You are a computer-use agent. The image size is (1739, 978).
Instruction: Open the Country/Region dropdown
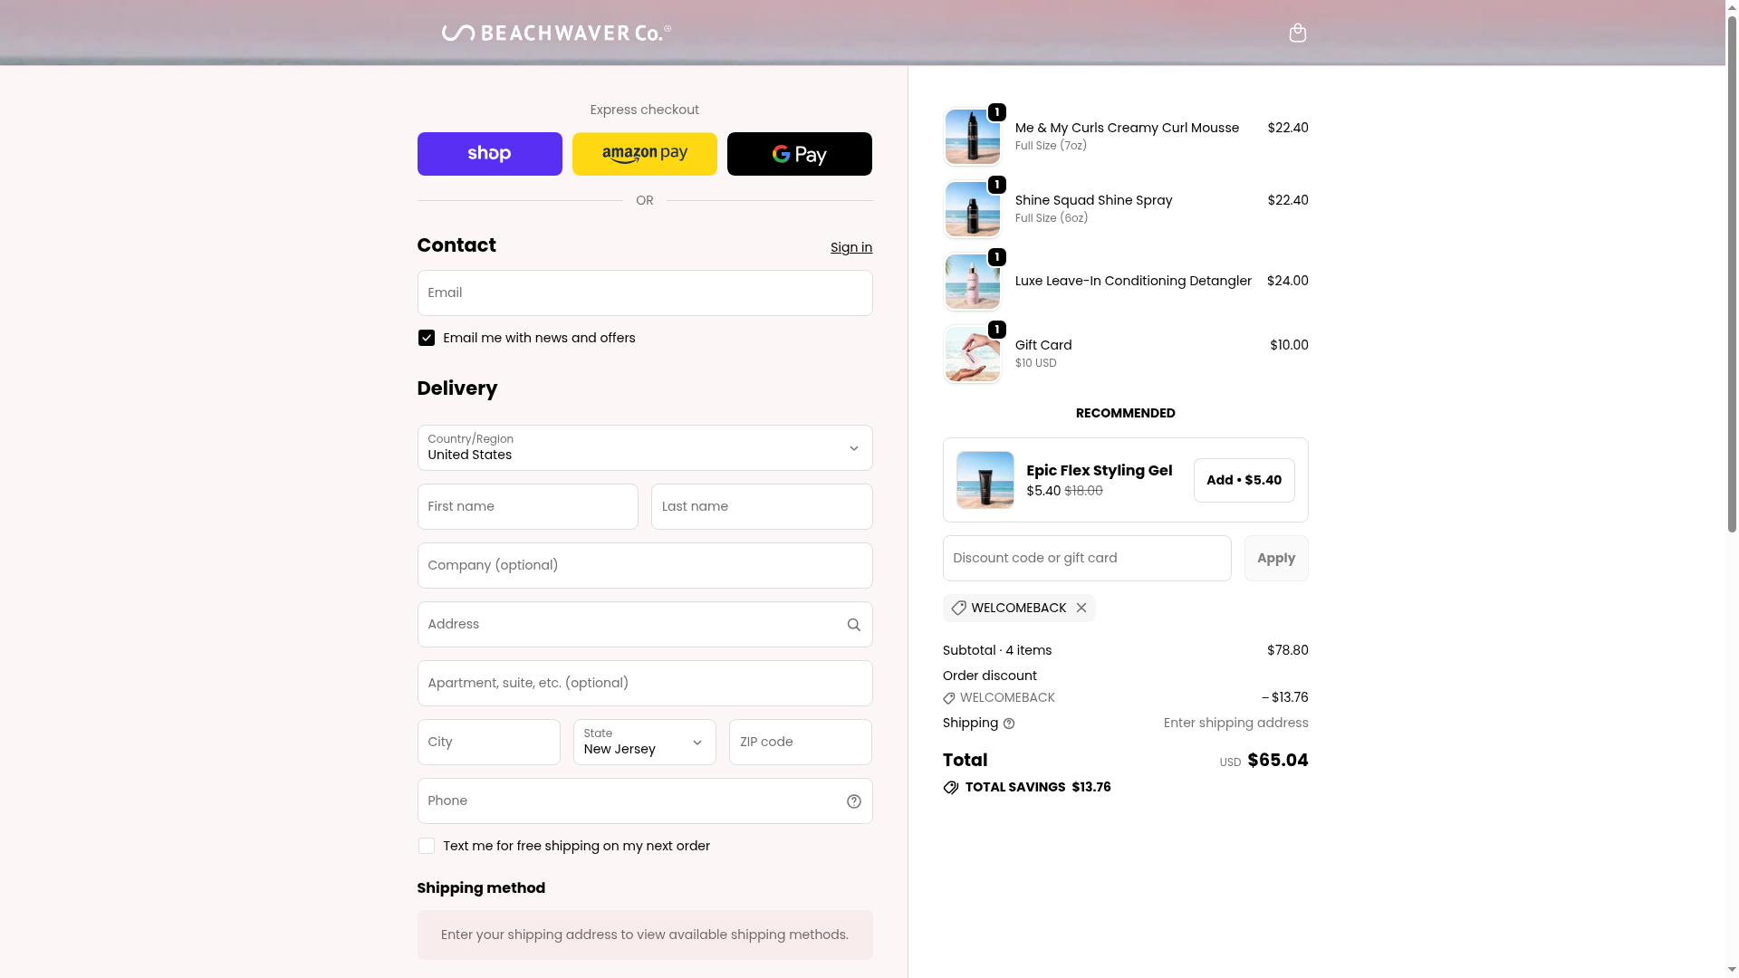click(644, 448)
